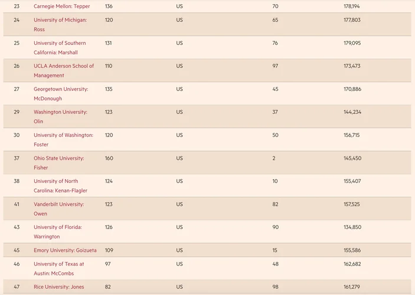The height and width of the screenshot is (295, 415).
Task: Open UCLA Anderson School of Management link
Action: 64,71
